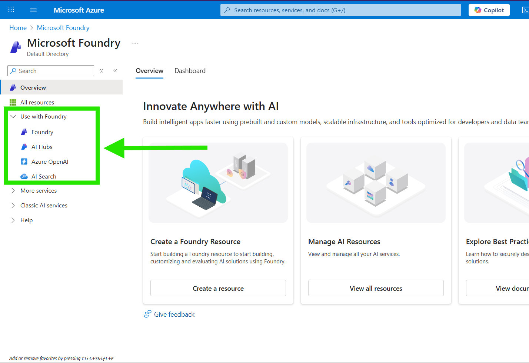Clear the sidebar search with X icon
The image size is (529, 363).
[102, 71]
